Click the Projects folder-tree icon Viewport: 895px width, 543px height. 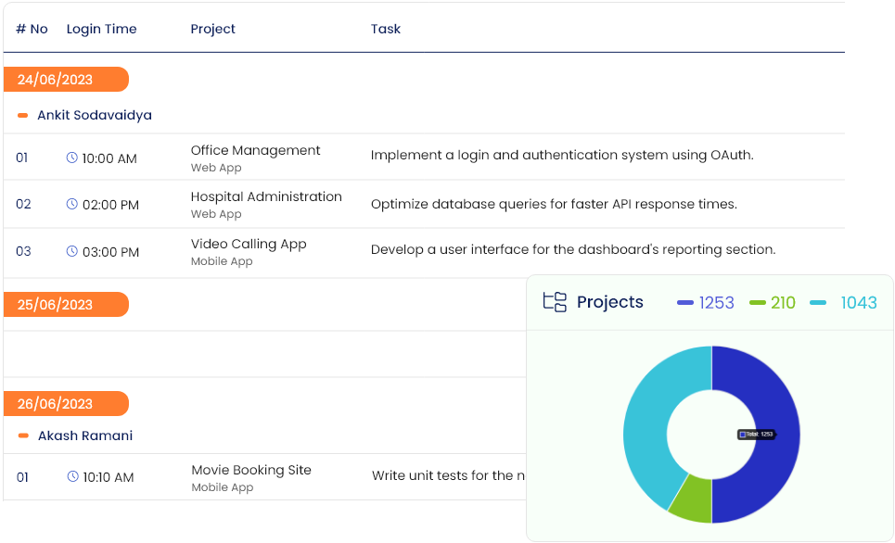click(555, 302)
